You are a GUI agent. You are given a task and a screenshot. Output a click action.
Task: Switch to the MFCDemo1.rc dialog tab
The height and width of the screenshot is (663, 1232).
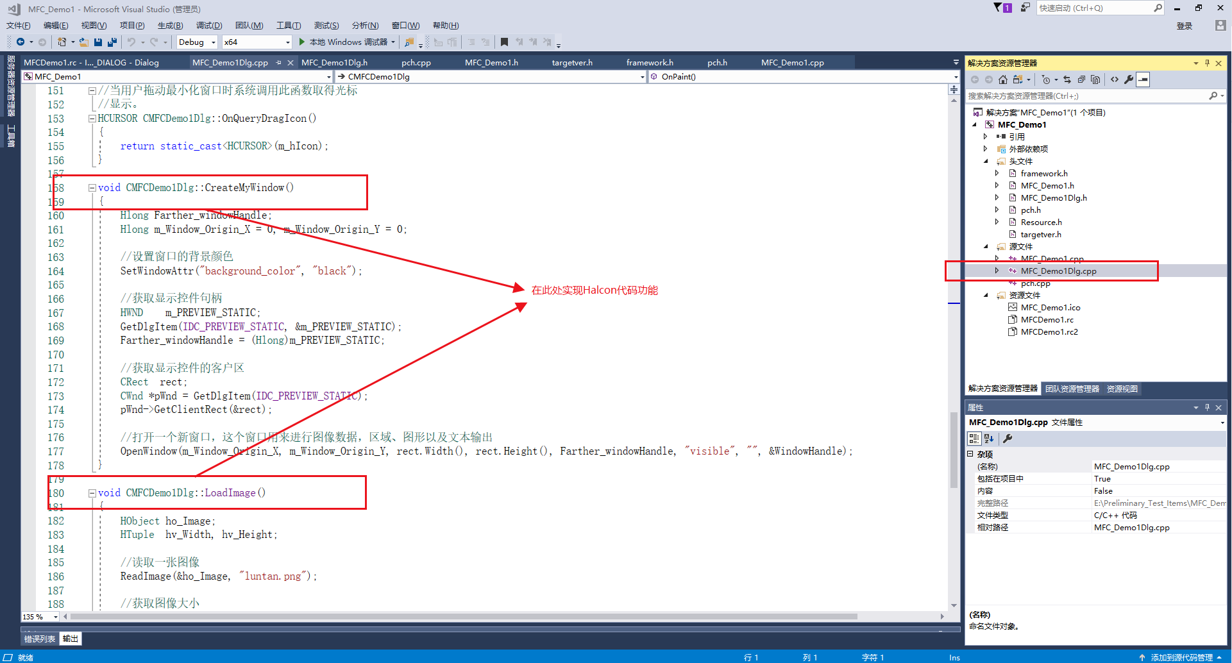91,62
